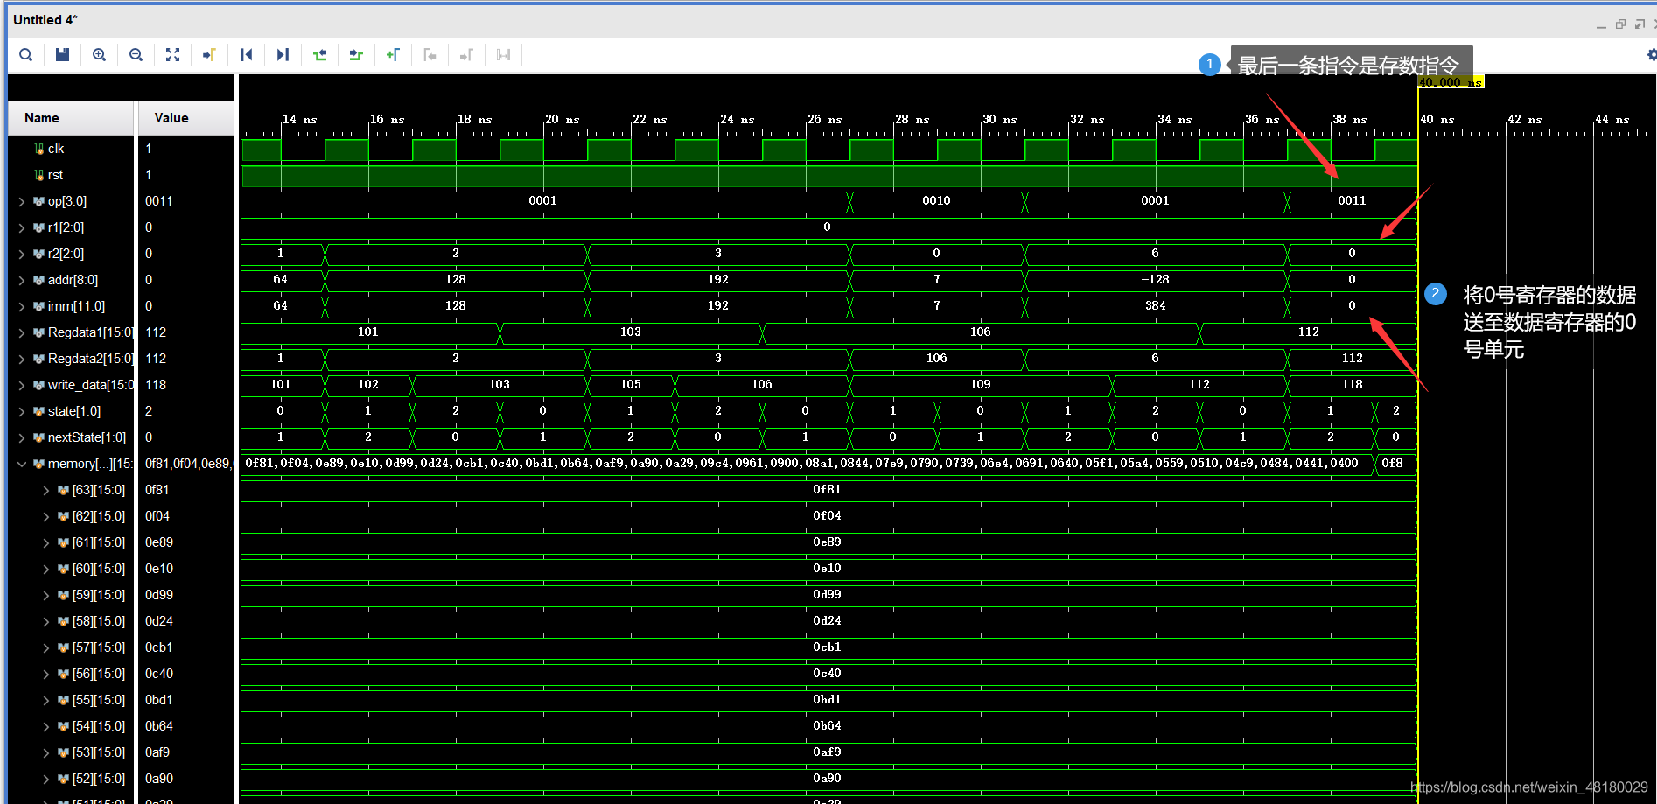1657x804 pixels.
Task: Click the 384 segment of imm waveform
Action: (1155, 305)
